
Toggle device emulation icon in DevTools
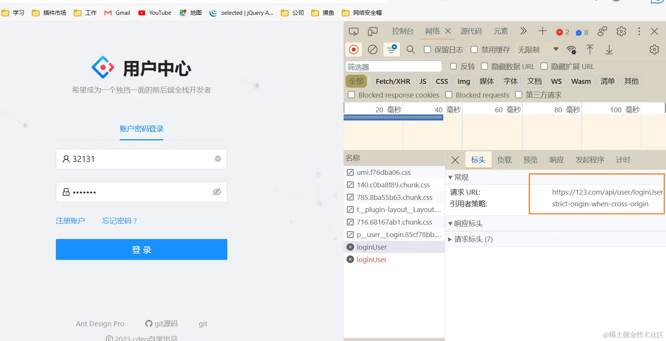point(373,31)
